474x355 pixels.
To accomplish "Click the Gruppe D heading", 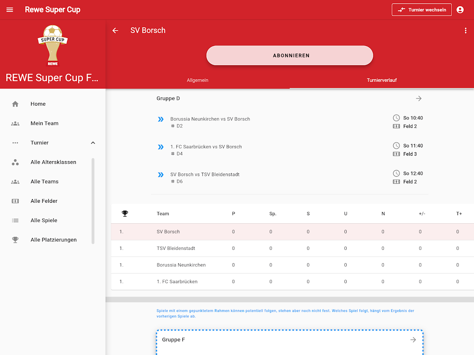I will (x=168, y=99).
